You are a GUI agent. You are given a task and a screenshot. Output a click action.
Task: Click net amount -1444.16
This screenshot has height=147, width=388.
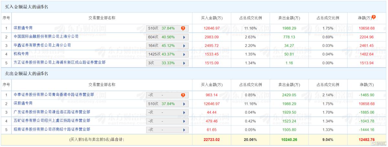click(366, 130)
